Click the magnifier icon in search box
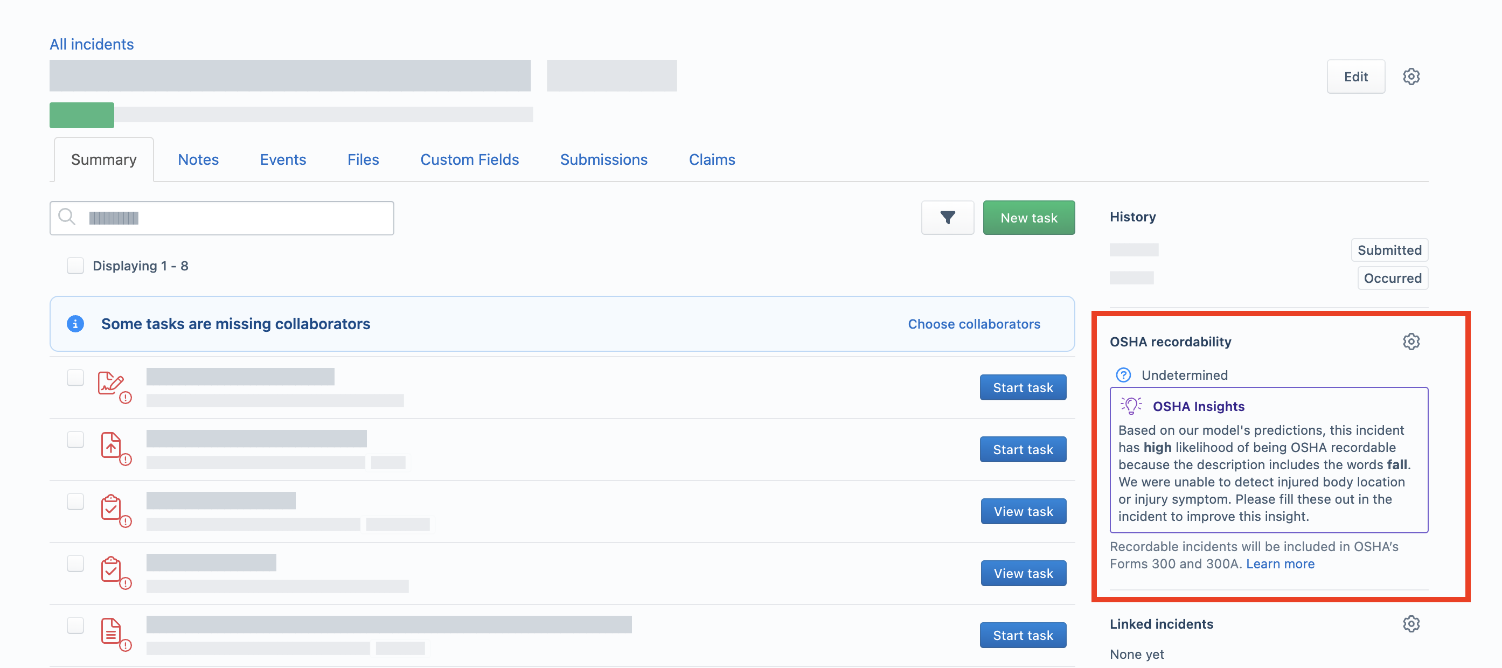 pyautogui.click(x=67, y=217)
